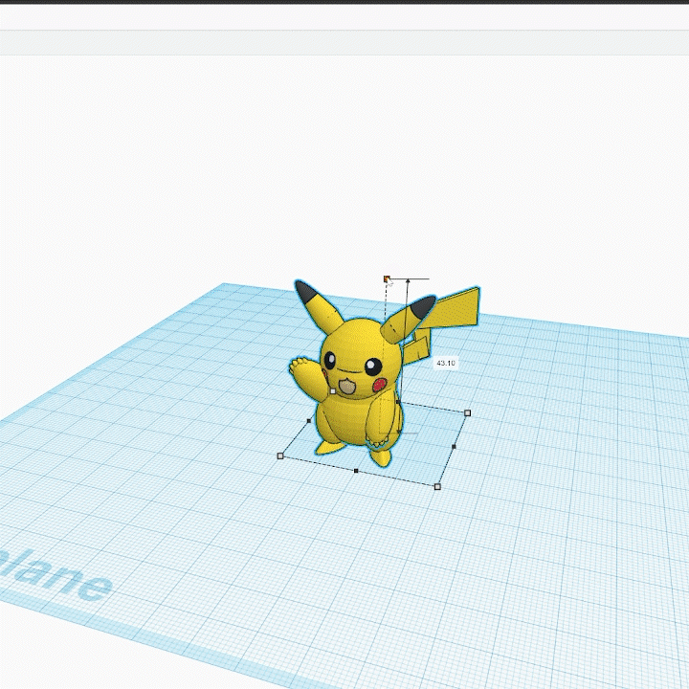689x689 pixels.
Task: Click white corner handle at far right corner
Action: point(468,413)
